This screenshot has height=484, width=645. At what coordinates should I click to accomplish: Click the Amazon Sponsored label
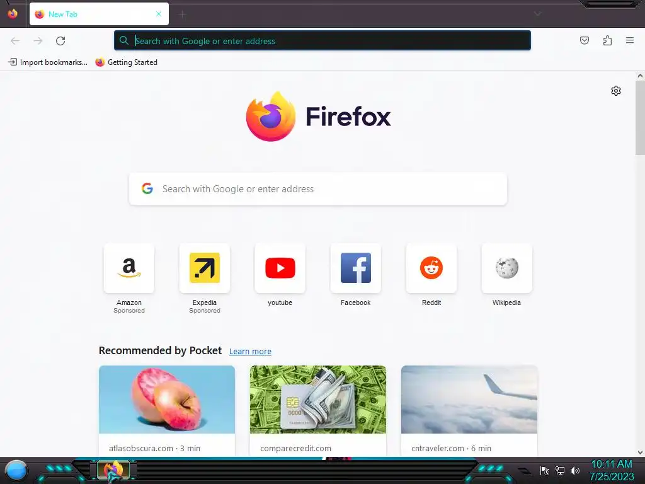pos(129,311)
